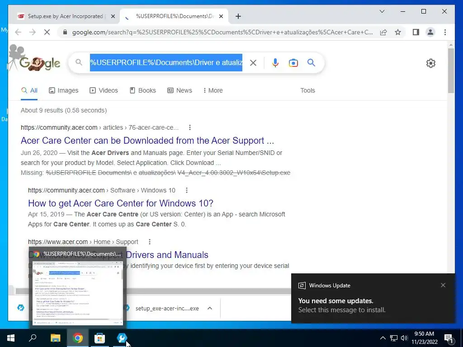
Task: Expand the More search categories menu
Action: point(213,90)
